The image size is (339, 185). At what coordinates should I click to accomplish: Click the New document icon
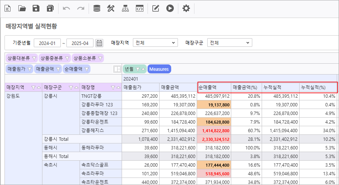(x=8, y=8)
